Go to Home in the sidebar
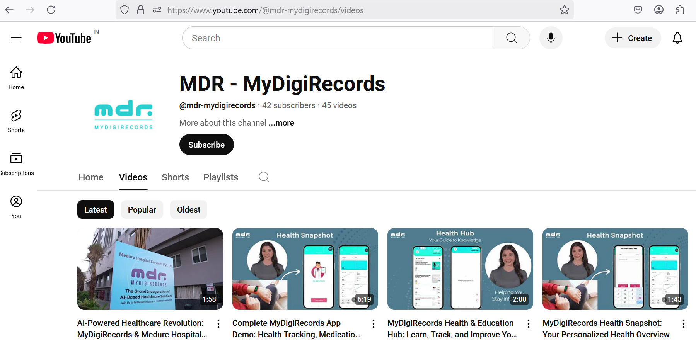 16,78
